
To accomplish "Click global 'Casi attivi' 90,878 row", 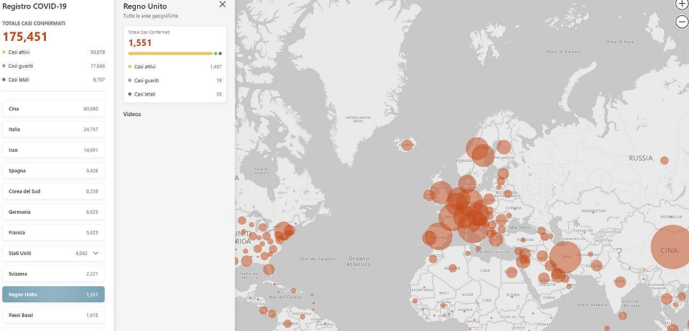I will point(53,52).
